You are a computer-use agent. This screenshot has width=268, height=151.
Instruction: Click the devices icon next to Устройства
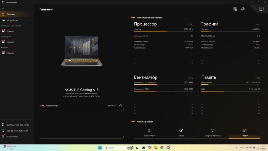coord(3,20)
